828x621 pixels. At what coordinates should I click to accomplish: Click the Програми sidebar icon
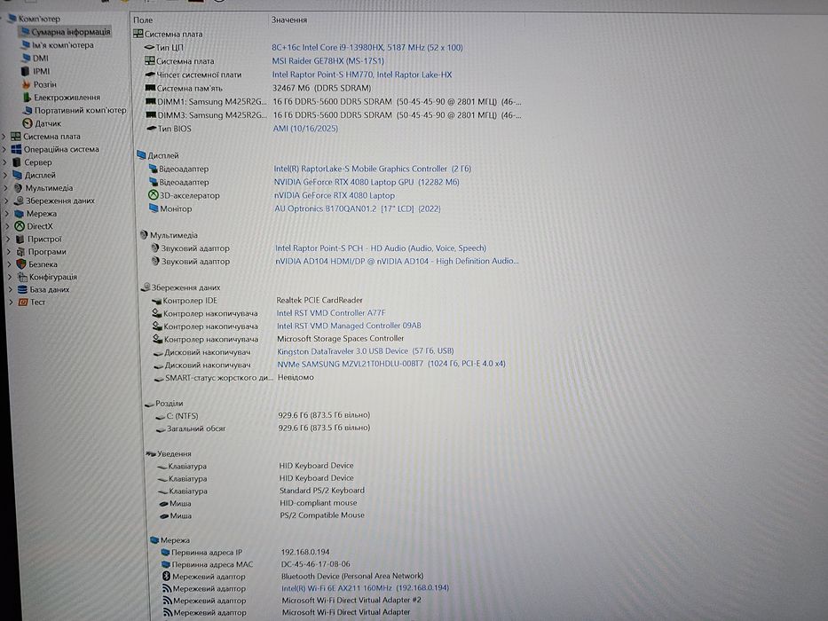(20, 251)
